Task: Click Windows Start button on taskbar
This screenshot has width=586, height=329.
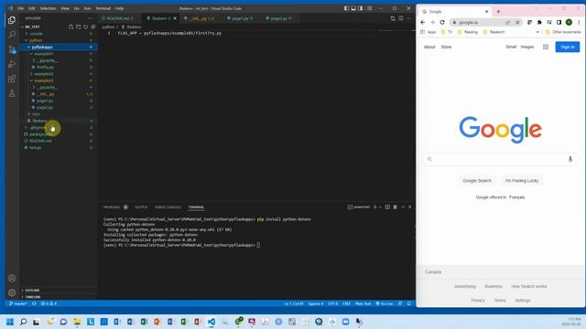Action: [10, 322]
